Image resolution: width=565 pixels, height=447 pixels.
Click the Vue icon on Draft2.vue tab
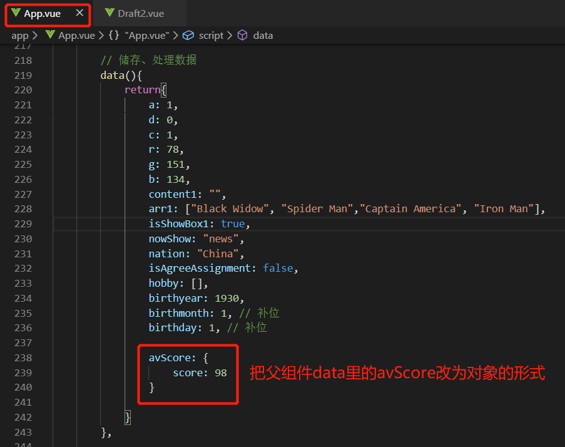point(109,13)
